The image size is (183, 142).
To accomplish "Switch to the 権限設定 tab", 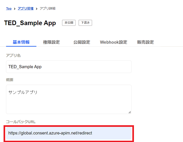I will pos(51,42).
